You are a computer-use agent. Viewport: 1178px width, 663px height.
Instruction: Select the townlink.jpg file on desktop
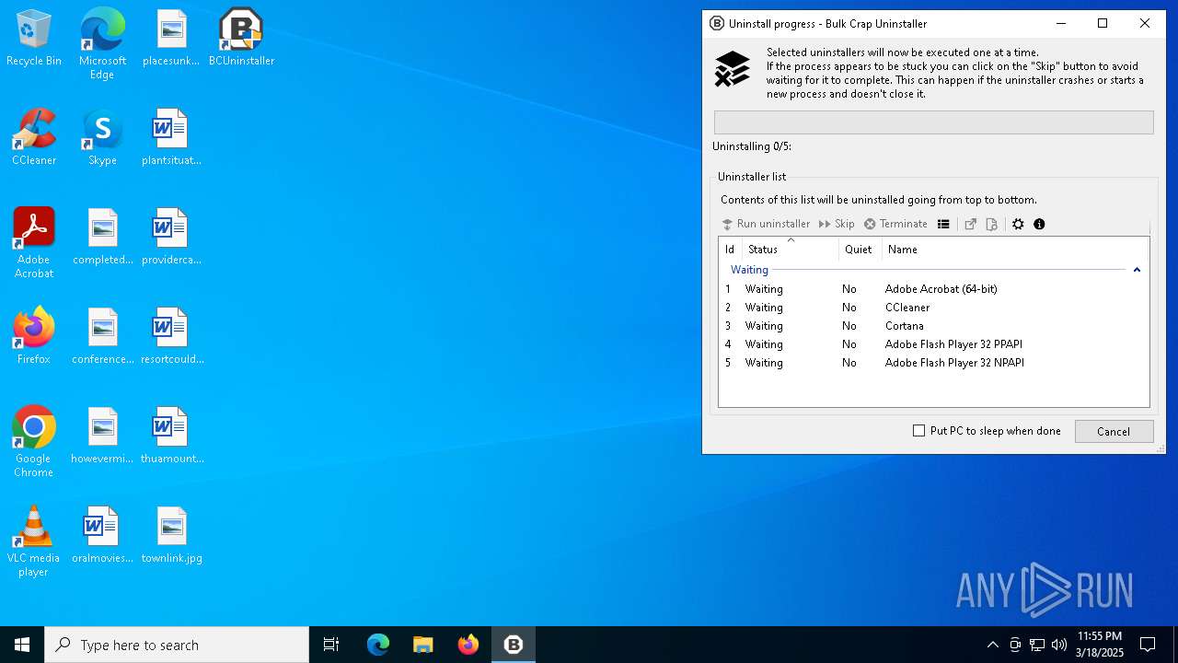pos(171,536)
